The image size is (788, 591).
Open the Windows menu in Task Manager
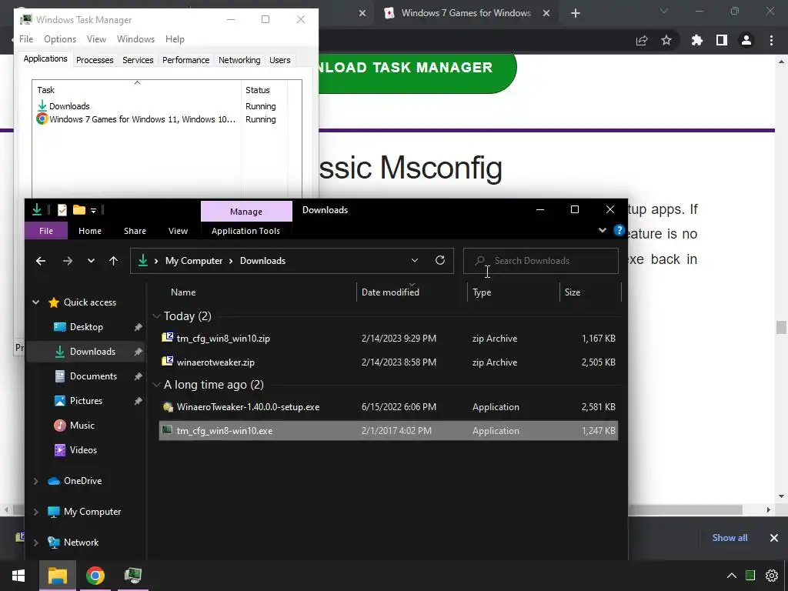[x=135, y=38]
